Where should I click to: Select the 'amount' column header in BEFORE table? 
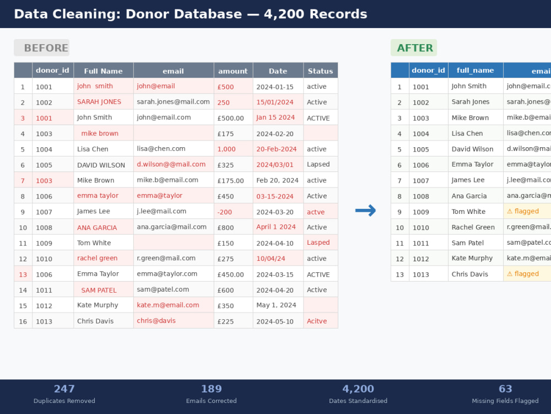pyautogui.click(x=233, y=71)
